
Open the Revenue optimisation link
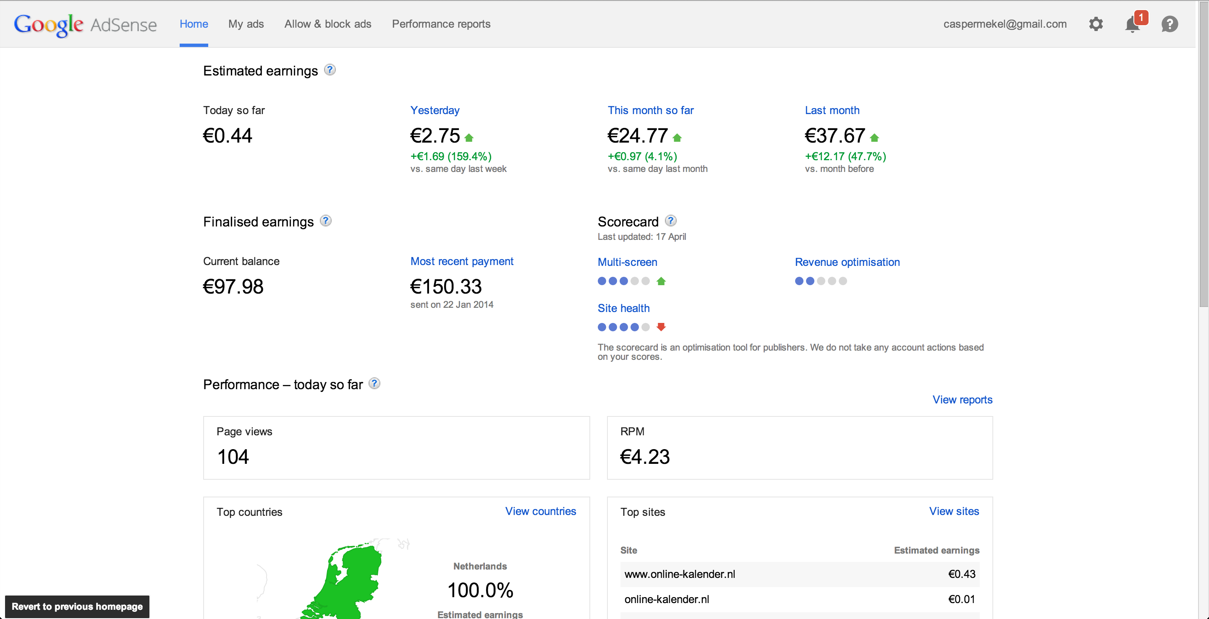(847, 262)
